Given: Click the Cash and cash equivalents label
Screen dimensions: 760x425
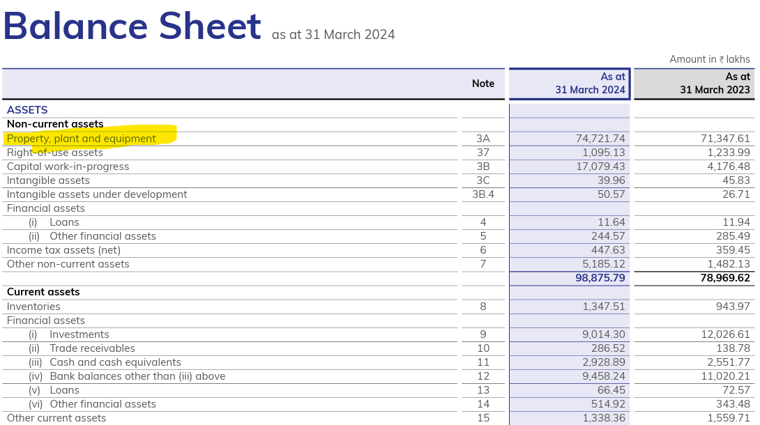Looking at the screenshot, I should 115,362.
